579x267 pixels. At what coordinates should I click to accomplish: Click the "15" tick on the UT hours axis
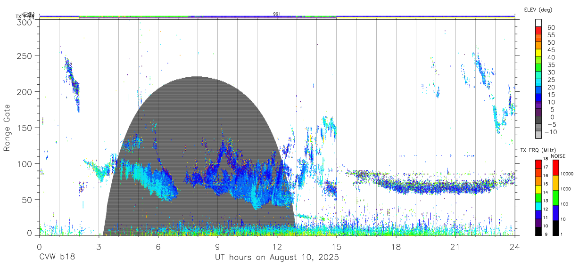point(337,247)
